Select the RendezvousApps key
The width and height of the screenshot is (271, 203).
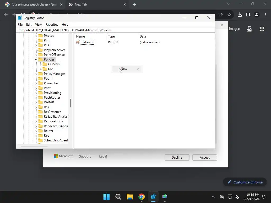coord(56,126)
